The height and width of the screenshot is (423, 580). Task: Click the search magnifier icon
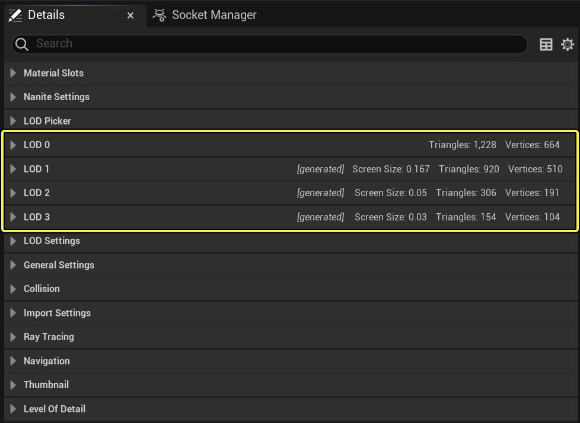tap(22, 44)
